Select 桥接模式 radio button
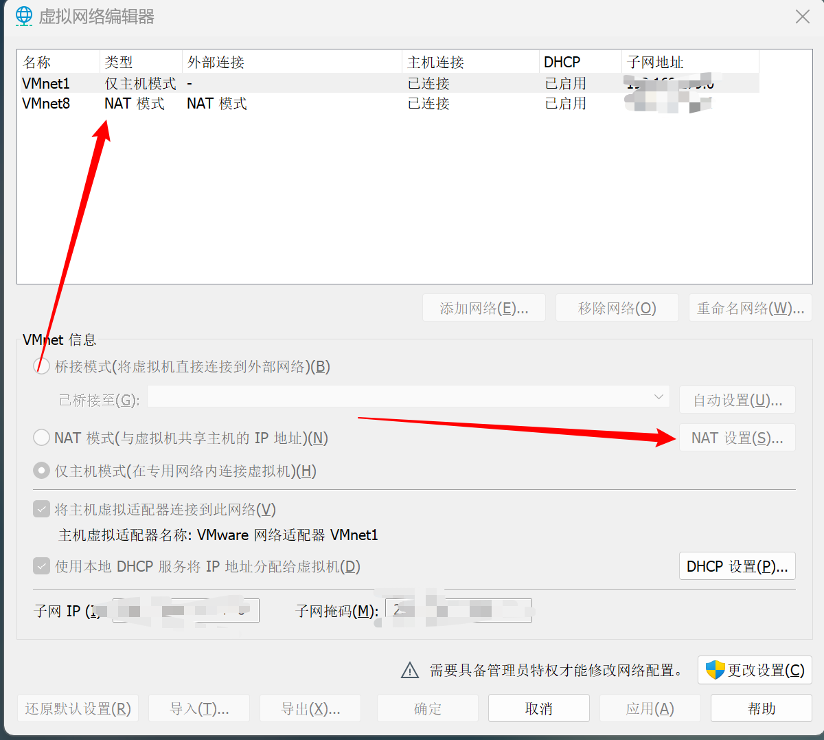Viewport: 824px width, 740px height. 42,367
